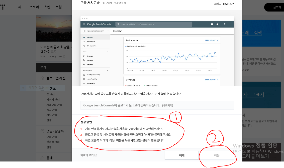Click the external icon next to kisado.tistory.com
The image size is (284, 168).
tap(64, 56)
